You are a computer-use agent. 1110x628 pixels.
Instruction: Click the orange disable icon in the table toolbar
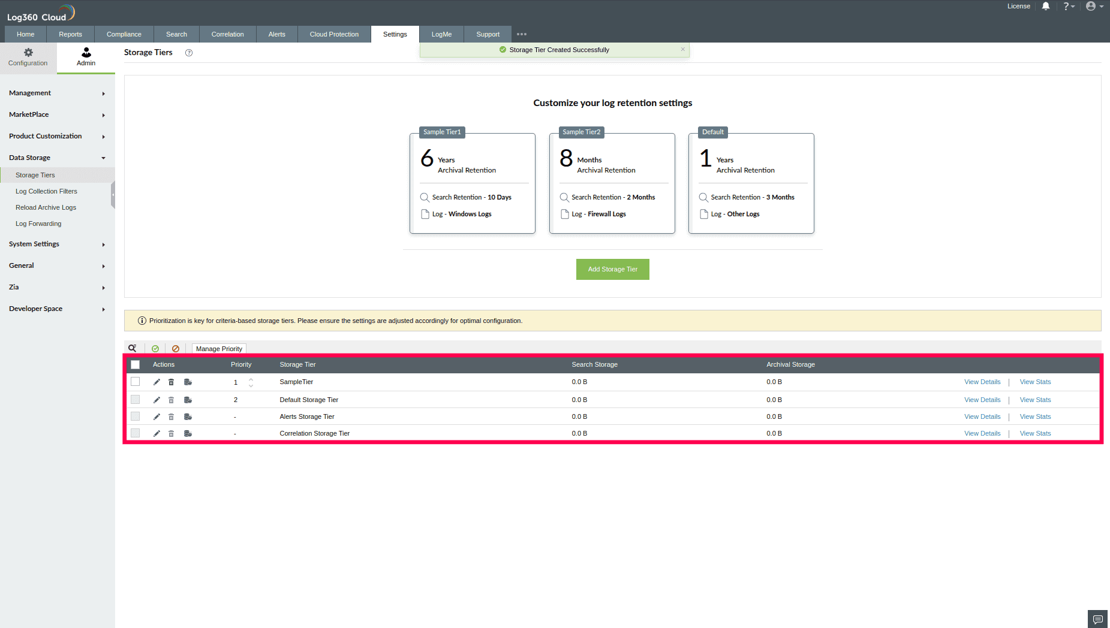176,348
